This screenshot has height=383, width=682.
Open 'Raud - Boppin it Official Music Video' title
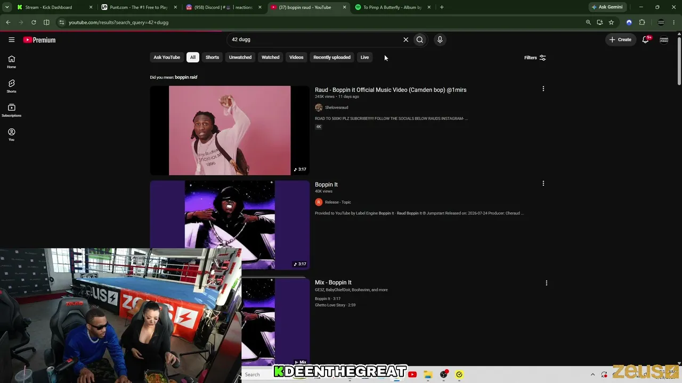tap(391, 90)
